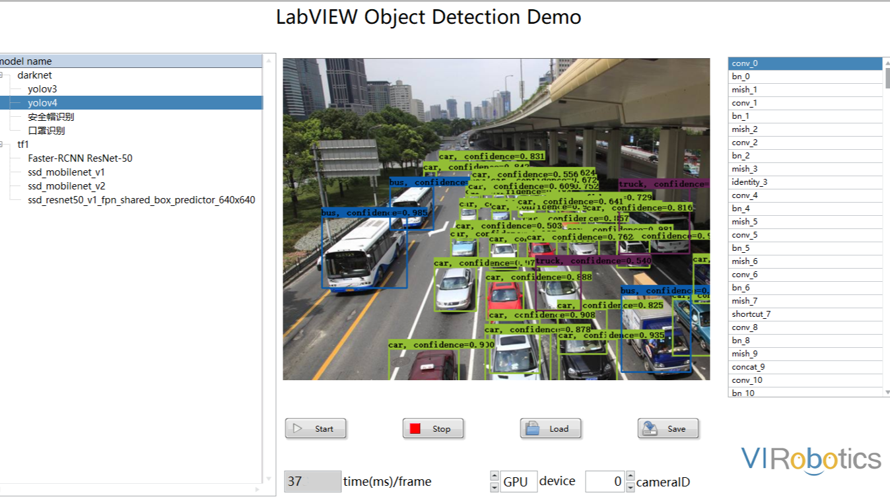
Task: Select mish_1 layer in list
Action: click(x=805, y=90)
